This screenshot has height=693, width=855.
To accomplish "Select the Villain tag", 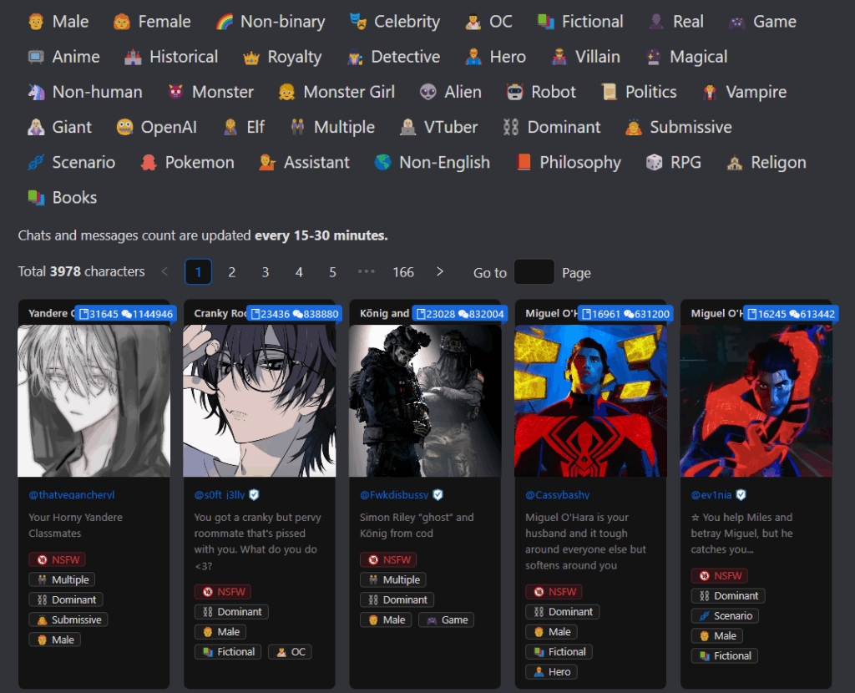I will 585,57.
